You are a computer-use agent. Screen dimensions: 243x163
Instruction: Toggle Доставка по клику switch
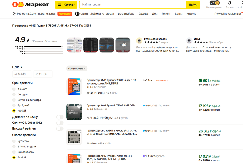tap(60, 117)
